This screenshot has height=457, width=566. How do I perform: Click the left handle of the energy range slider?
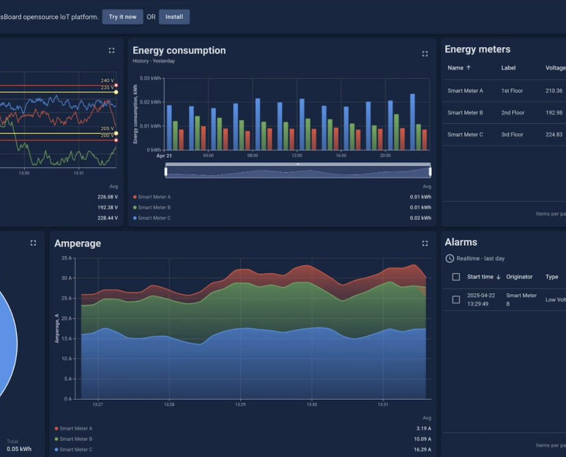click(166, 171)
